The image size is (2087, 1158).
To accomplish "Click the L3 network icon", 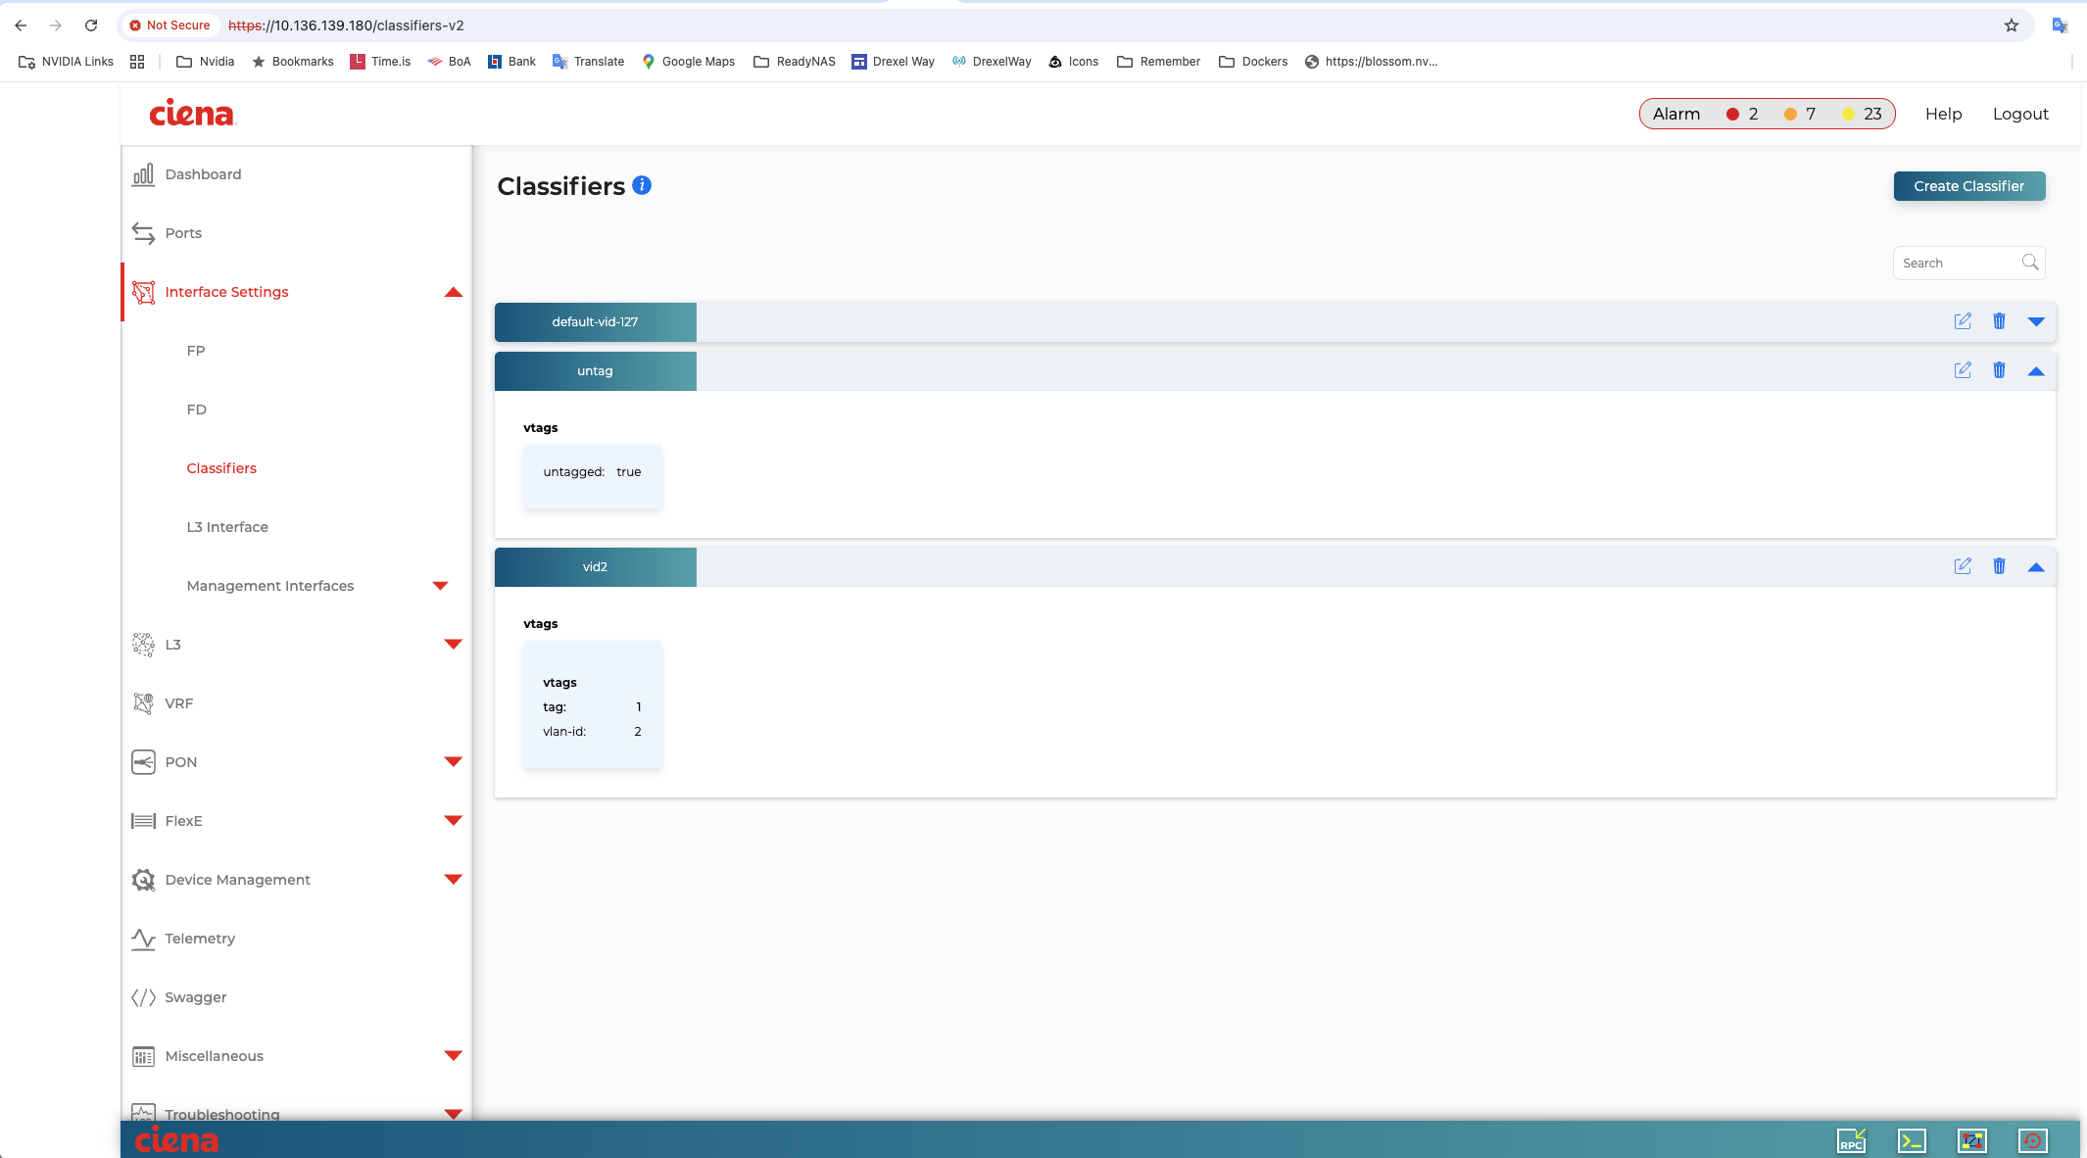I will tap(143, 645).
